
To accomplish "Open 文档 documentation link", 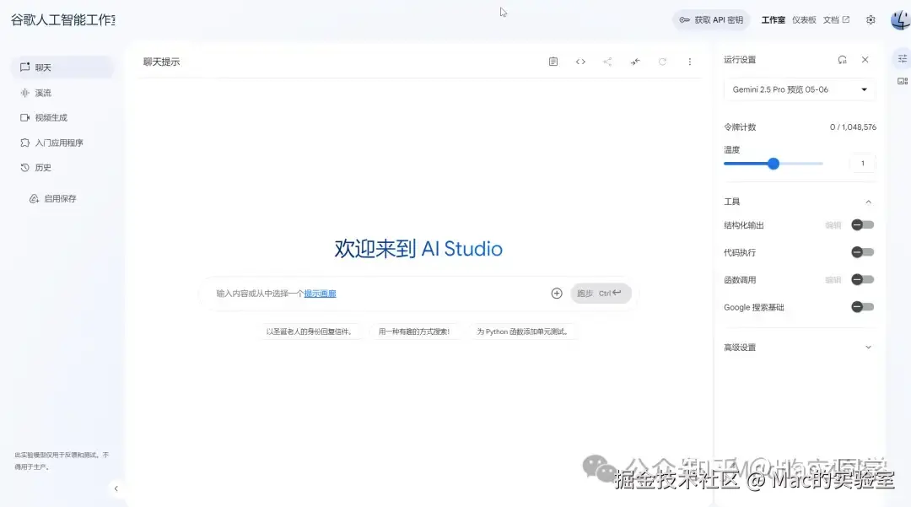I will (836, 19).
